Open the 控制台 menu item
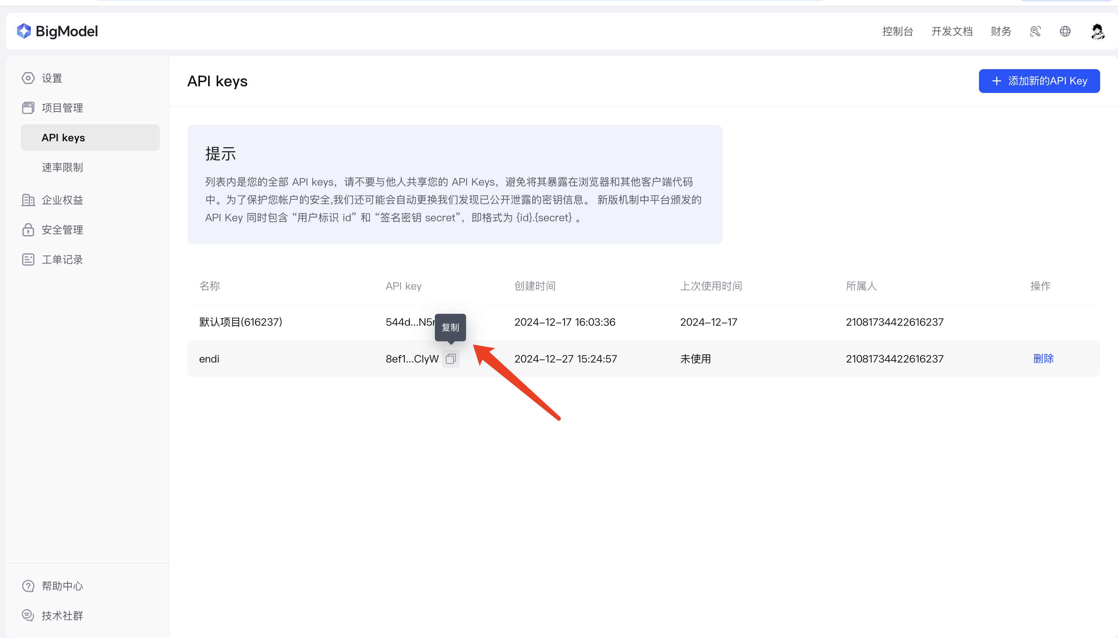 click(x=897, y=31)
